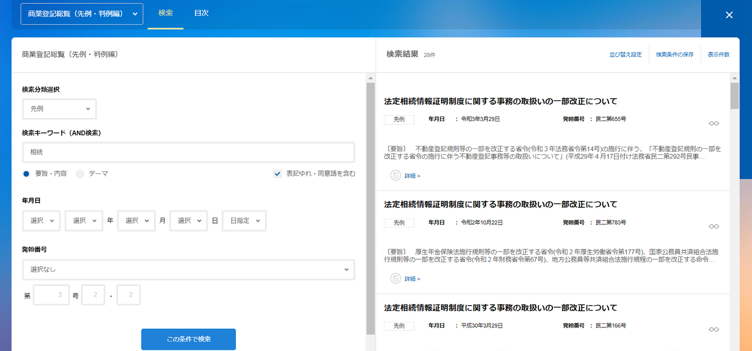Click the search form vertical scrollbar thumb

pyautogui.click(x=371, y=208)
